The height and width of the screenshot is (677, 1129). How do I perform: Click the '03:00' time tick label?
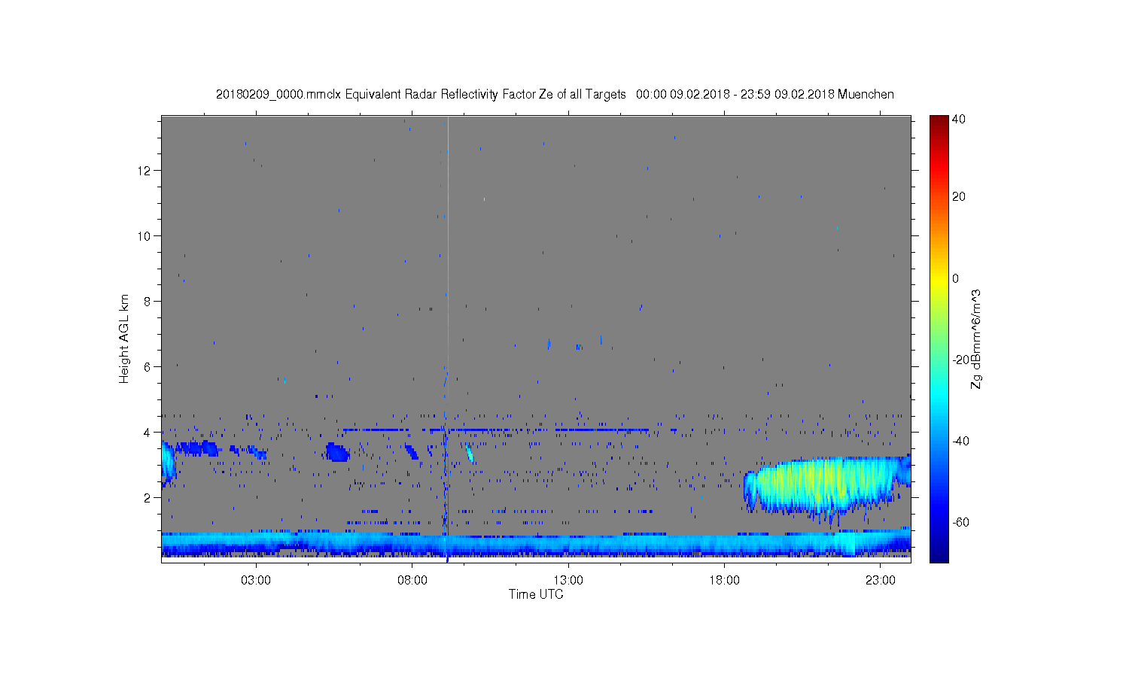pyautogui.click(x=256, y=581)
